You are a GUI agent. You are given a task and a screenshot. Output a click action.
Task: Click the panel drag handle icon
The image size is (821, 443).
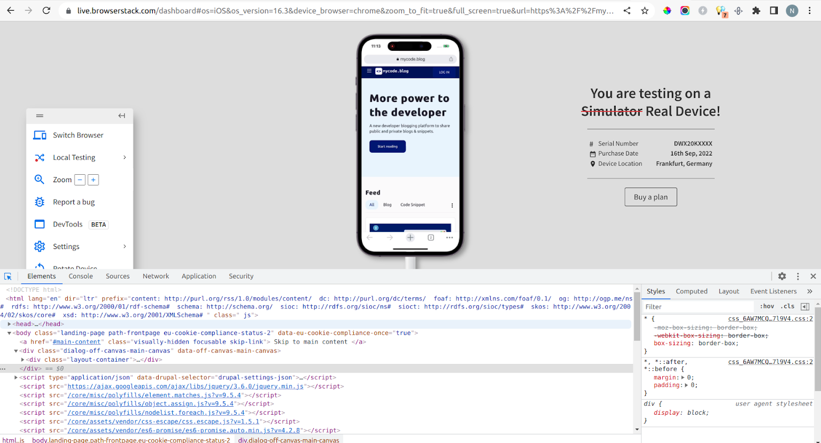[x=40, y=115]
